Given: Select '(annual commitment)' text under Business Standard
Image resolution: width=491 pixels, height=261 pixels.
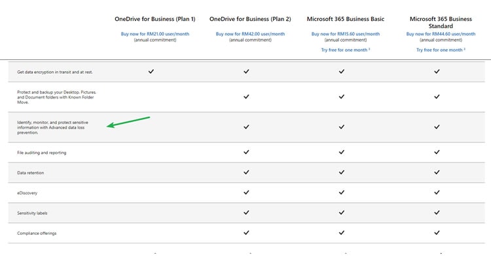Looking at the screenshot, I should (441, 40).
